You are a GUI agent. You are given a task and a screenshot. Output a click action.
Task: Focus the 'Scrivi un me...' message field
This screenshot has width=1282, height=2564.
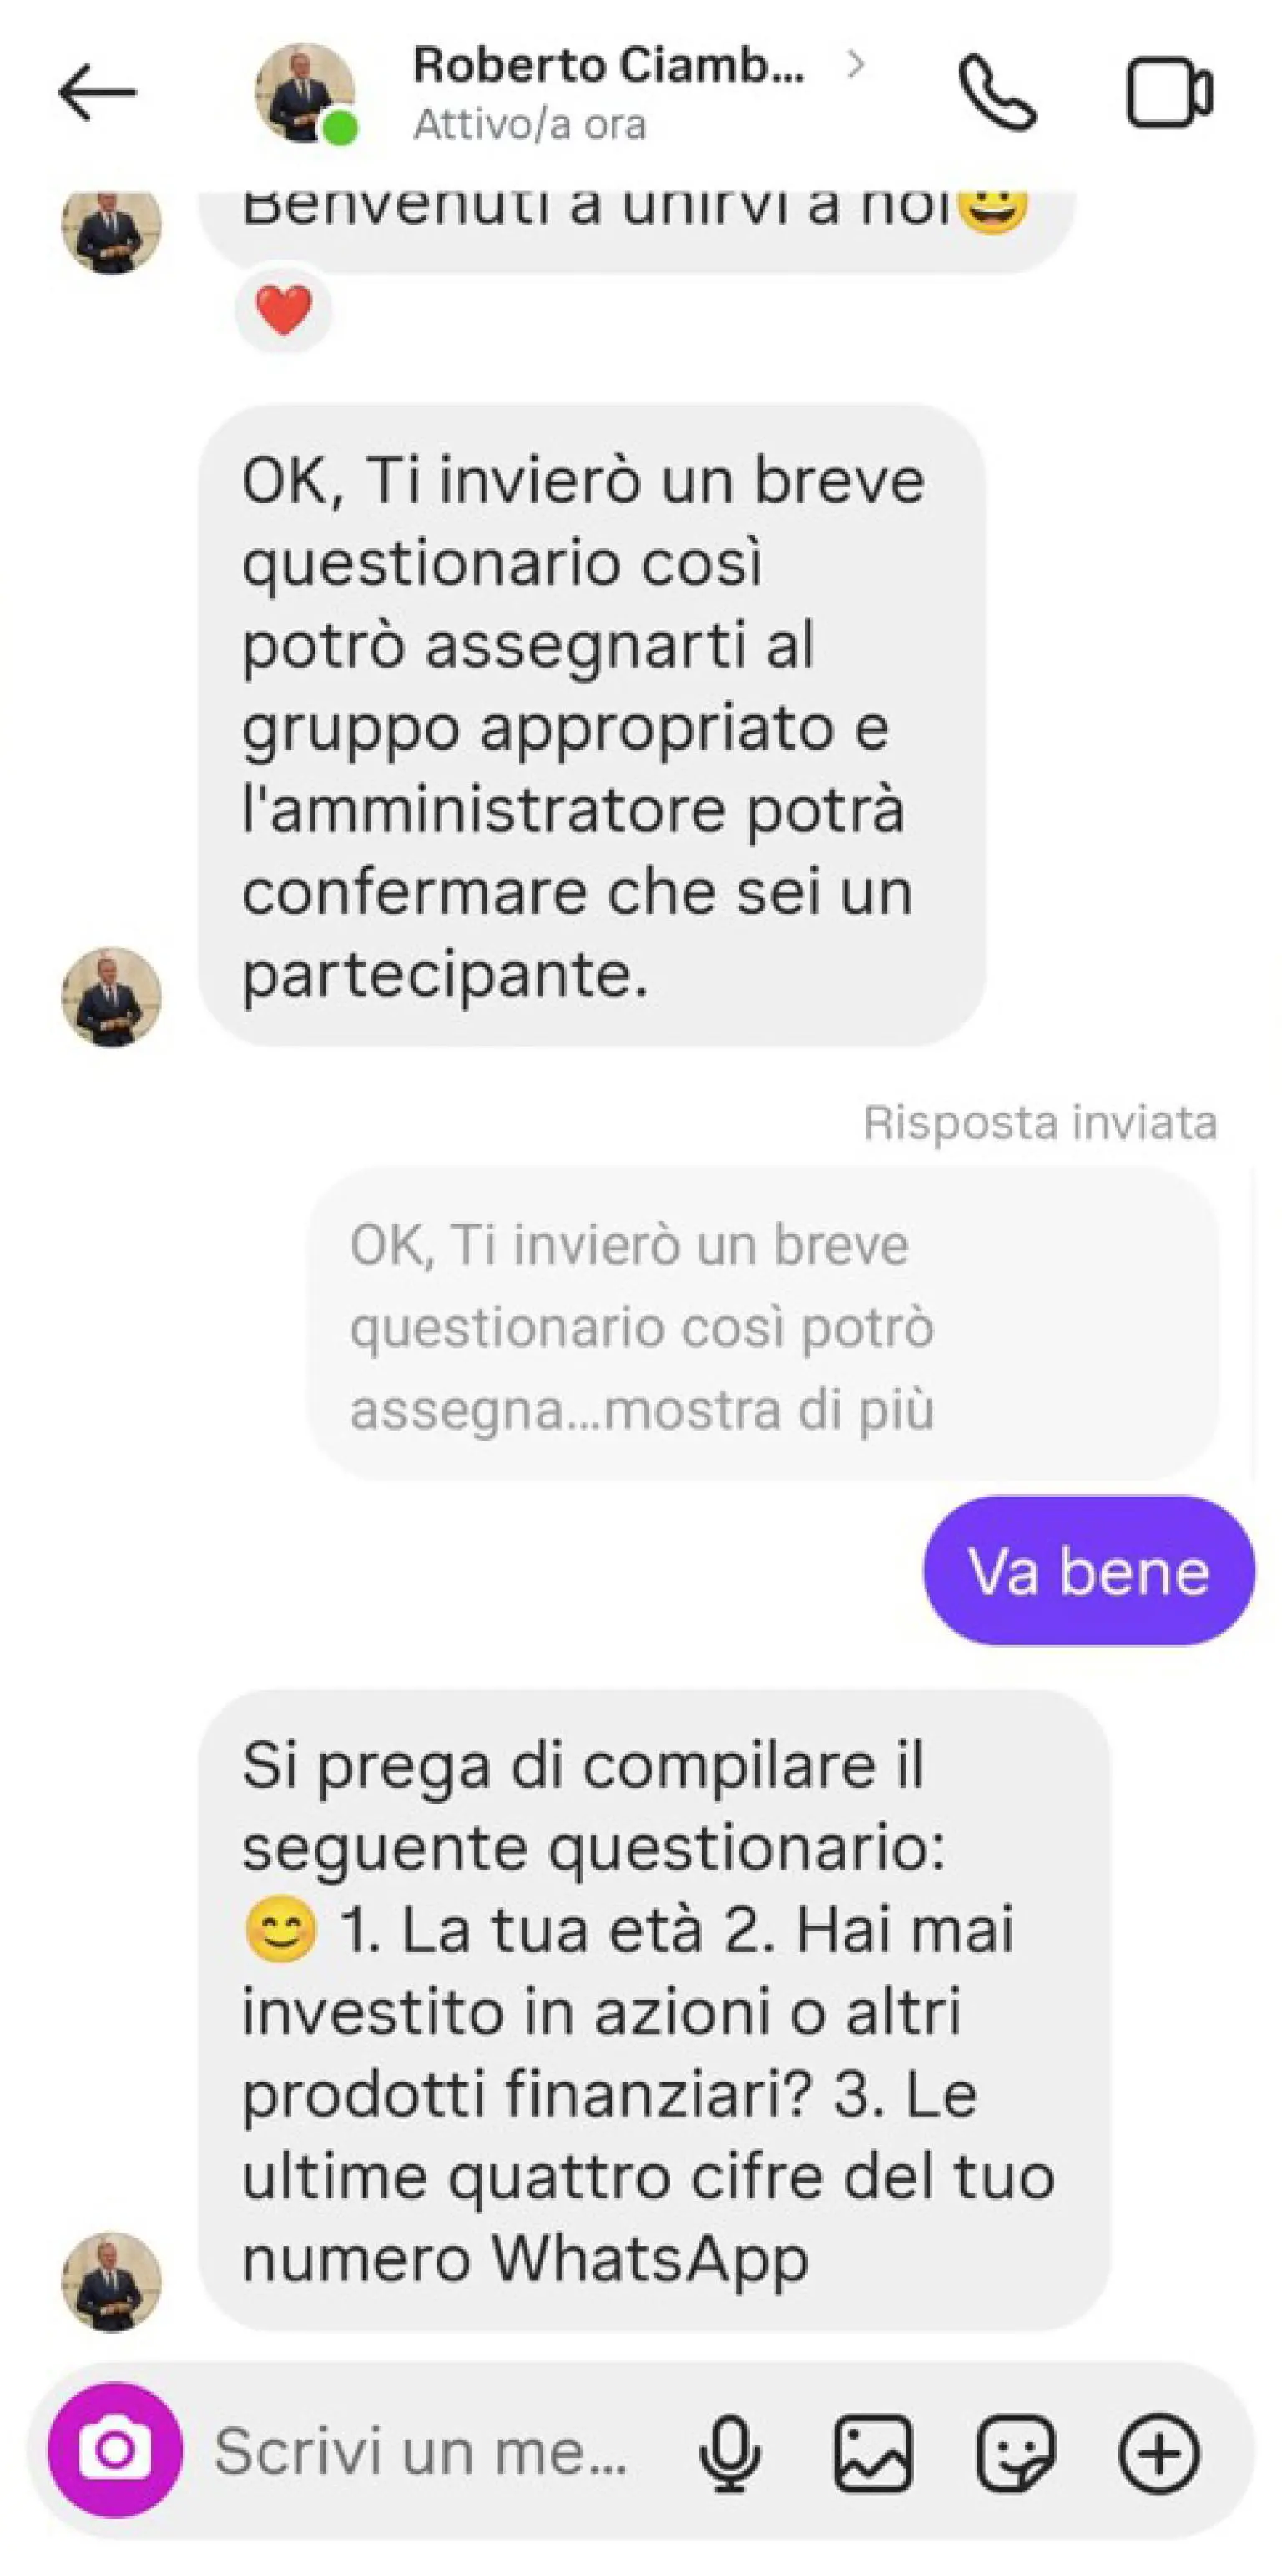pos(421,2450)
